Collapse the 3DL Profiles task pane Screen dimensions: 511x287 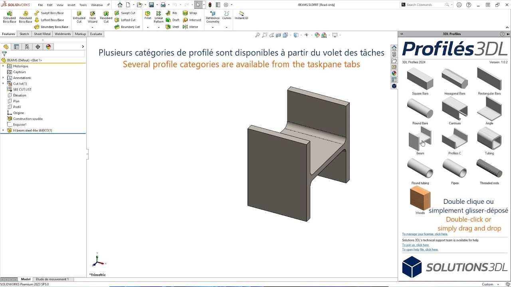point(402,34)
